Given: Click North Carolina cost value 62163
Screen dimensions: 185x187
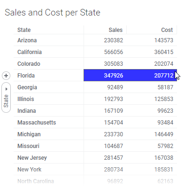Looking at the screenshot, I should pos(165,181).
